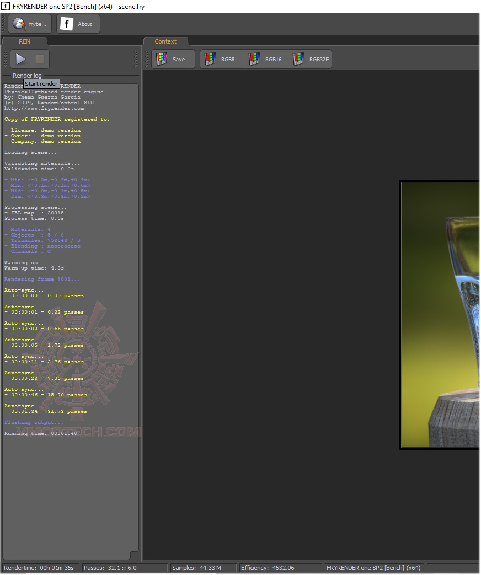The height and width of the screenshot is (575, 481).
Task: Click the Render log section header
Action: click(x=27, y=76)
